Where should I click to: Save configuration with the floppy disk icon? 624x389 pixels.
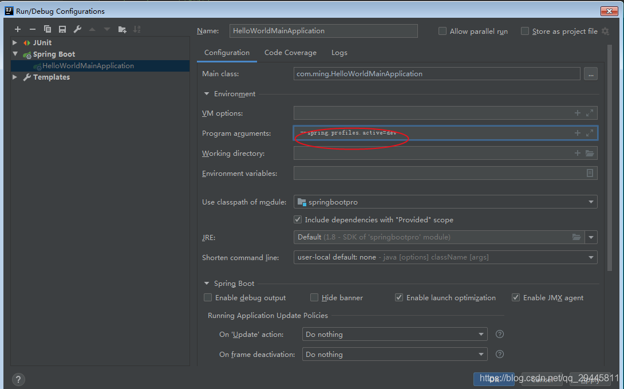coord(62,29)
